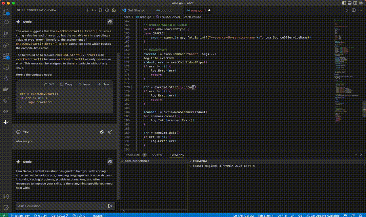The height and width of the screenshot is (217, 366).
Task: Toggle the split editor layout icon
Action: (353, 11)
